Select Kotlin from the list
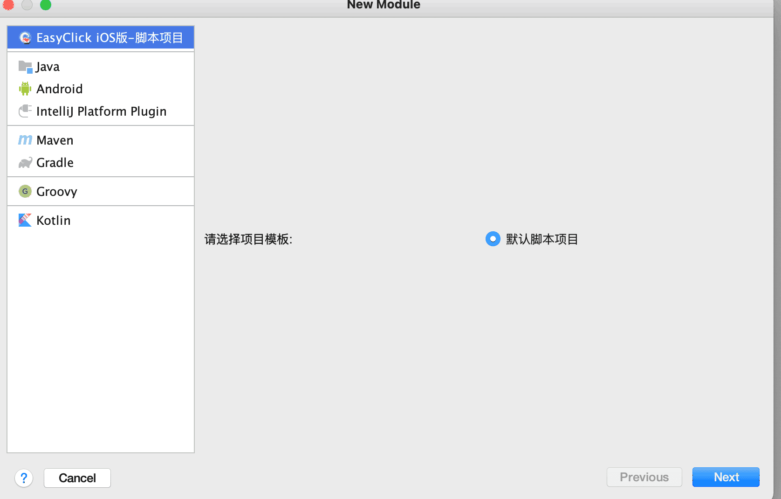 [101, 220]
